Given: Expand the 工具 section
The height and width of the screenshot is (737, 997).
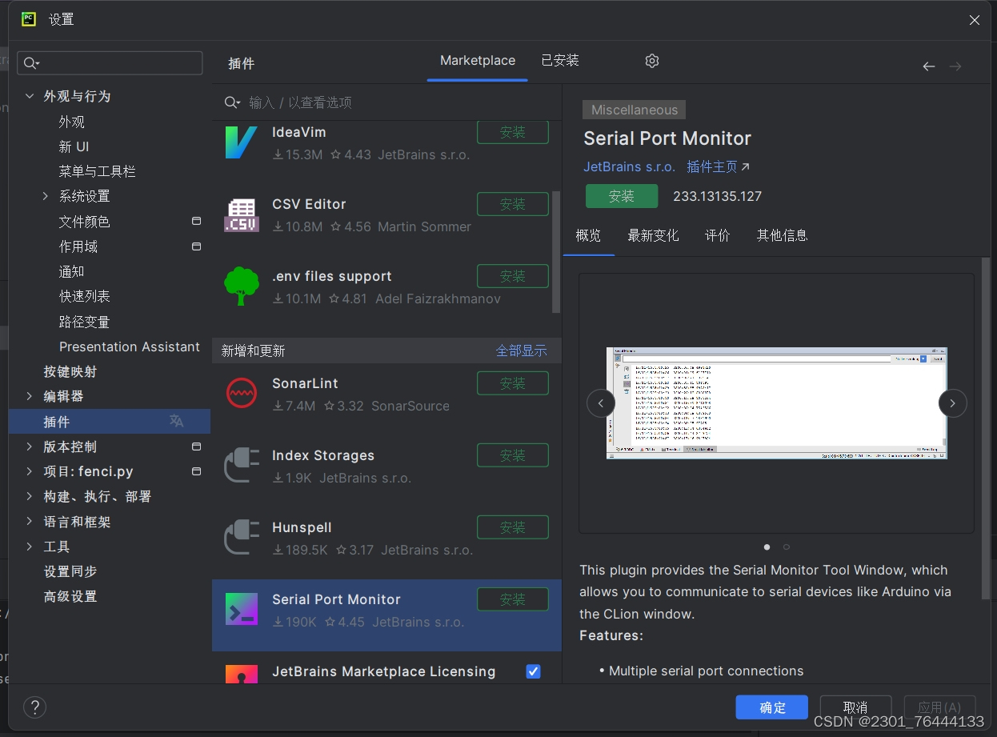Looking at the screenshot, I should point(30,547).
